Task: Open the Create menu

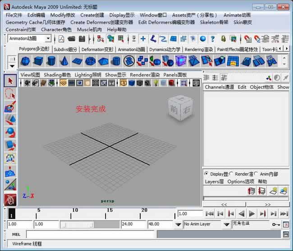Action: [92, 15]
